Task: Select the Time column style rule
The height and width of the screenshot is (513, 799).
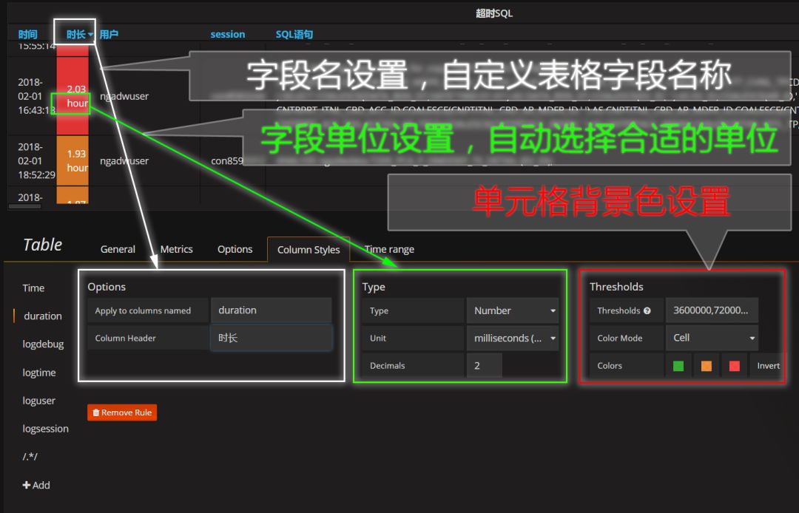Action: tap(33, 288)
